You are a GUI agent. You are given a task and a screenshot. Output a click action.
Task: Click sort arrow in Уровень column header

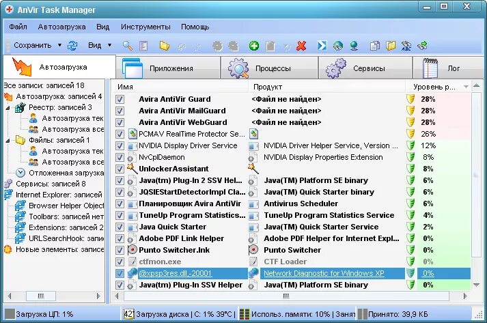tap(466, 87)
